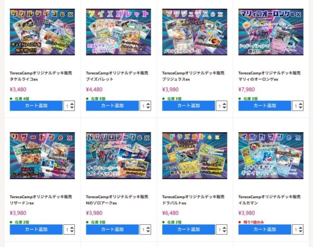Open ブリジュラスex product title link

(x=193, y=76)
